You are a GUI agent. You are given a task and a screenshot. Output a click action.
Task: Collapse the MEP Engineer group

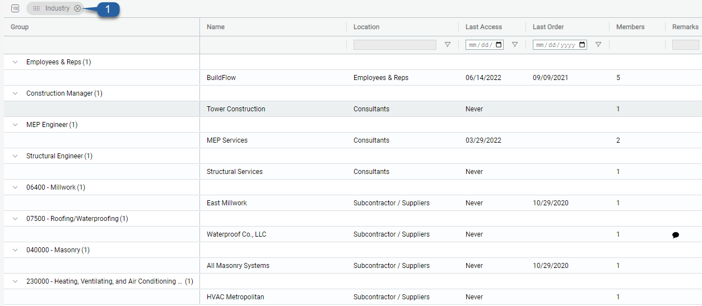[15, 125]
